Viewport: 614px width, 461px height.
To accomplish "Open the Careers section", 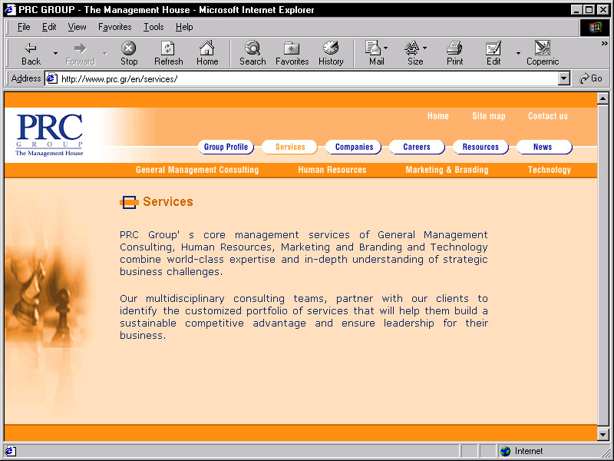I will [x=417, y=147].
